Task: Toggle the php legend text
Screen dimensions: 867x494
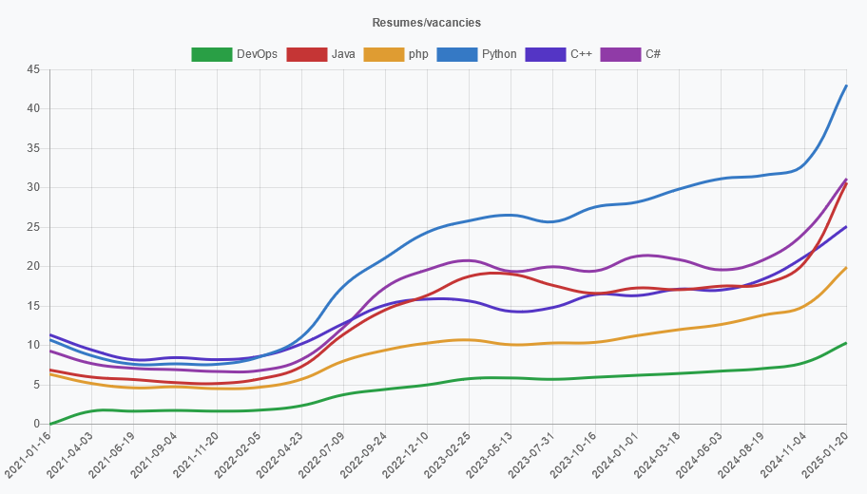Action: [x=418, y=54]
